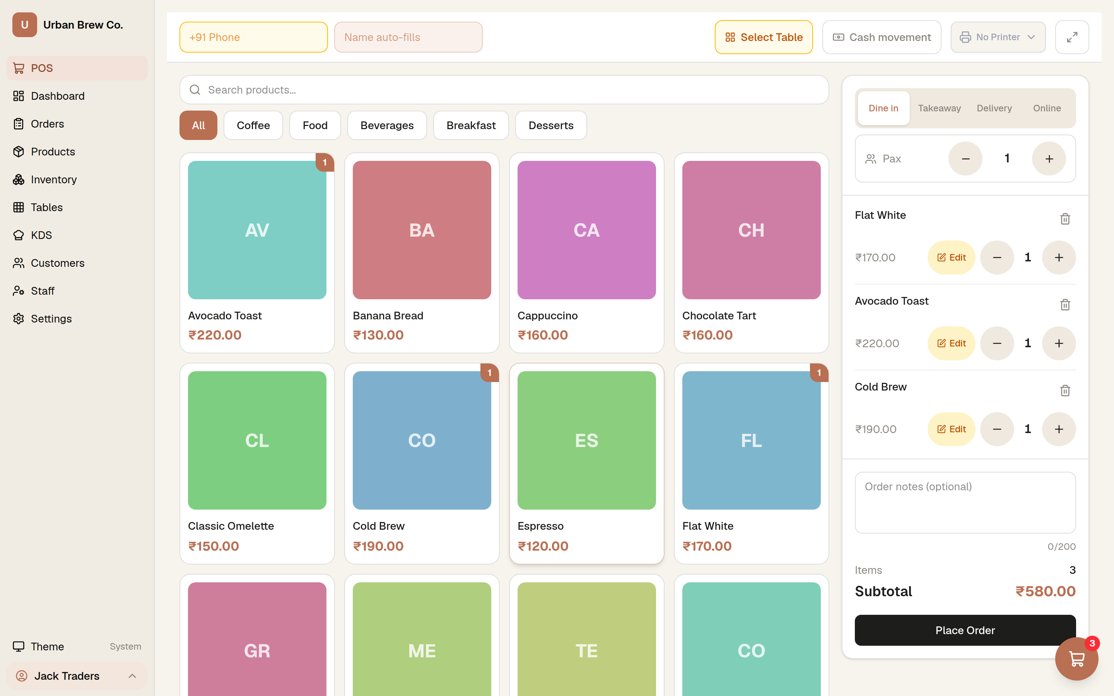Image resolution: width=1114 pixels, height=696 pixels.
Task: Click the Order notes text area
Action: (x=965, y=503)
